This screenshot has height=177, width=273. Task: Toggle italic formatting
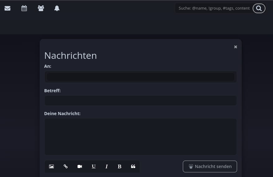[x=107, y=166]
